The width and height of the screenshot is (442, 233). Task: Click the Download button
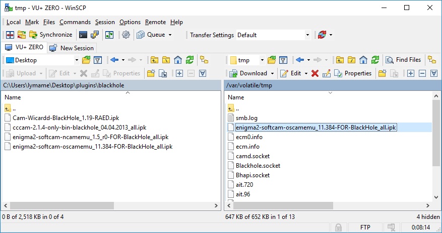248,73
